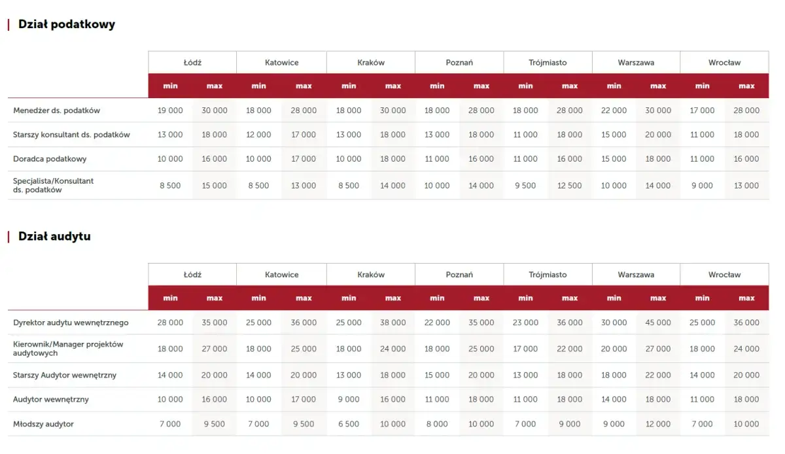Click Wrocław header in the audit table
Screen dimensions: 785x454
click(724, 275)
